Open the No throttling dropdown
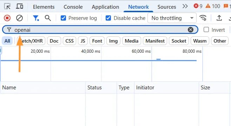Viewport: 231px width, 126px height. point(172,18)
